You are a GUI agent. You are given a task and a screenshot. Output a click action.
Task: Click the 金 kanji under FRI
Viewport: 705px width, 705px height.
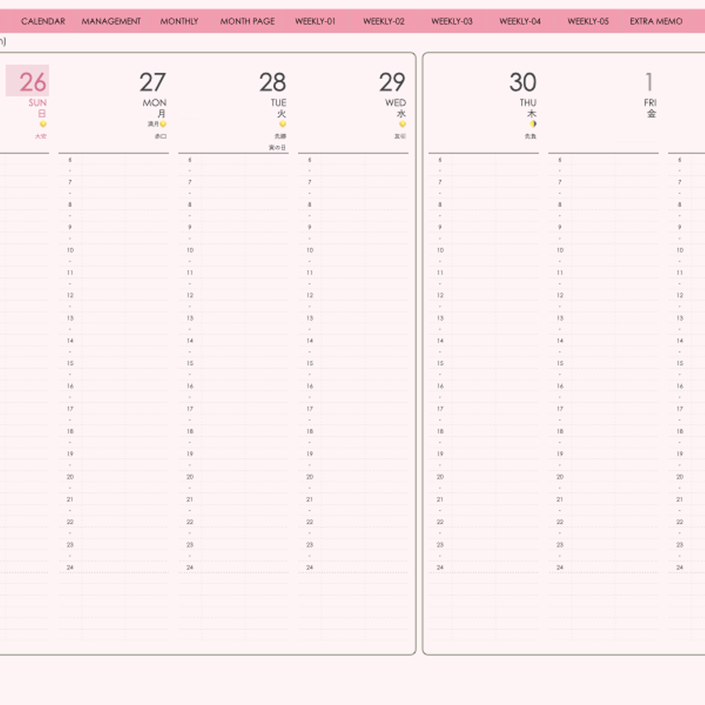point(651,113)
